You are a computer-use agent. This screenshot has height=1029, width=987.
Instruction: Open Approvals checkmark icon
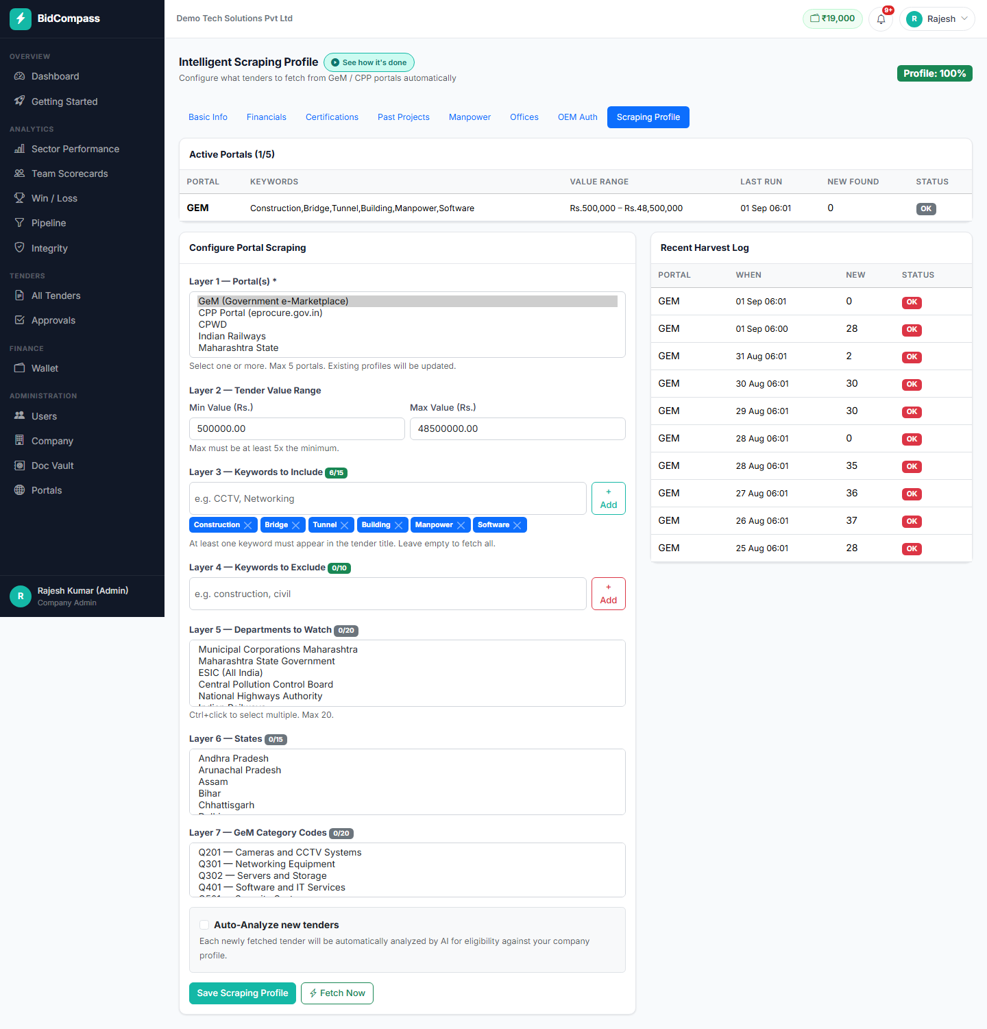[19, 320]
